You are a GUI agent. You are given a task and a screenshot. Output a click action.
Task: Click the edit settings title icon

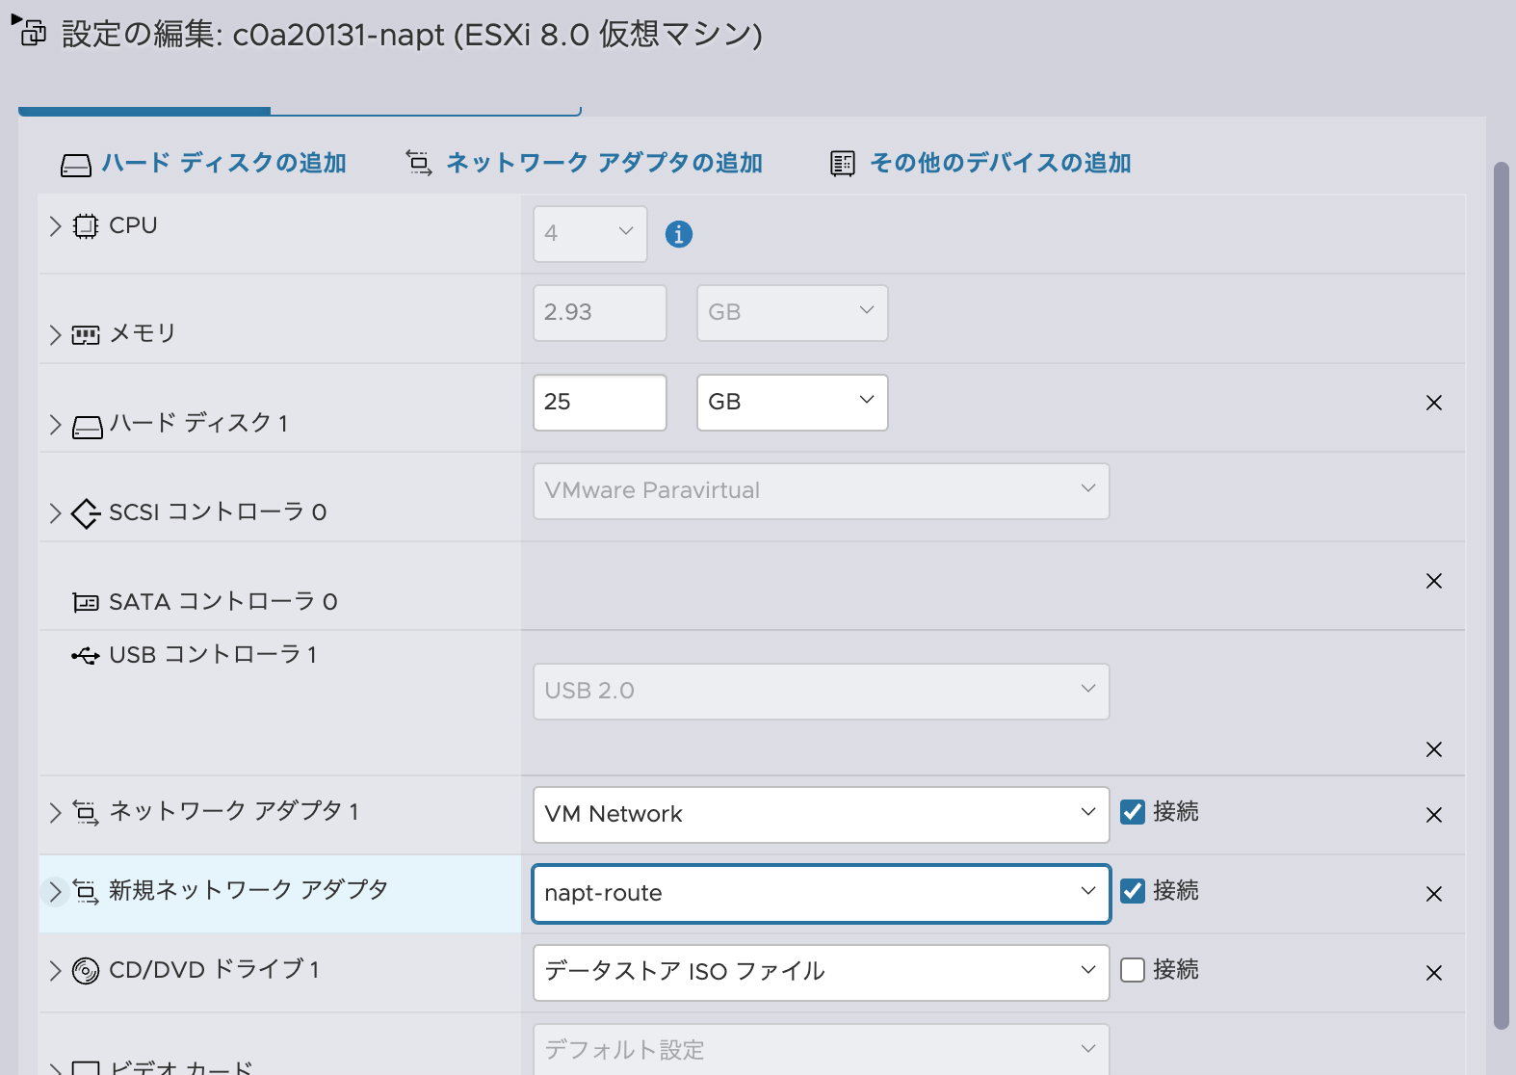tap(33, 35)
